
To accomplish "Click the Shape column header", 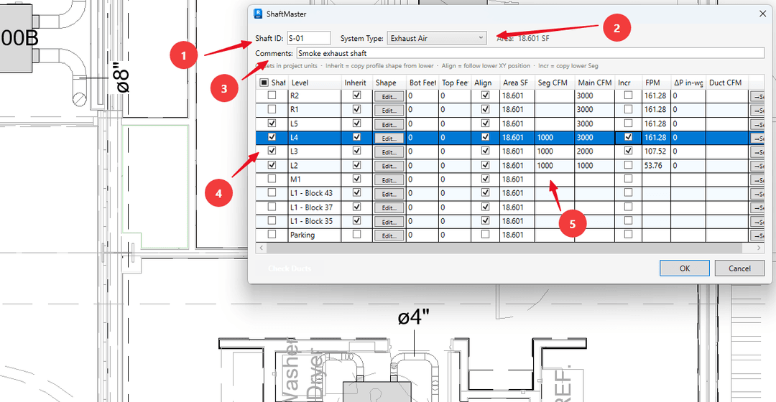I will coord(389,83).
